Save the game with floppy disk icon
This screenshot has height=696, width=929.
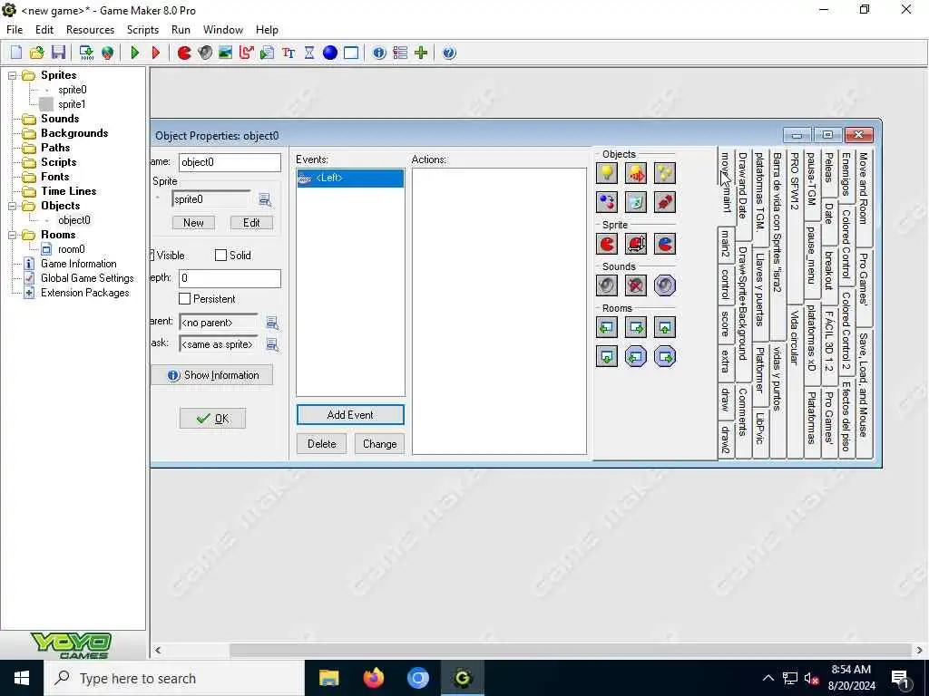click(58, 53)
